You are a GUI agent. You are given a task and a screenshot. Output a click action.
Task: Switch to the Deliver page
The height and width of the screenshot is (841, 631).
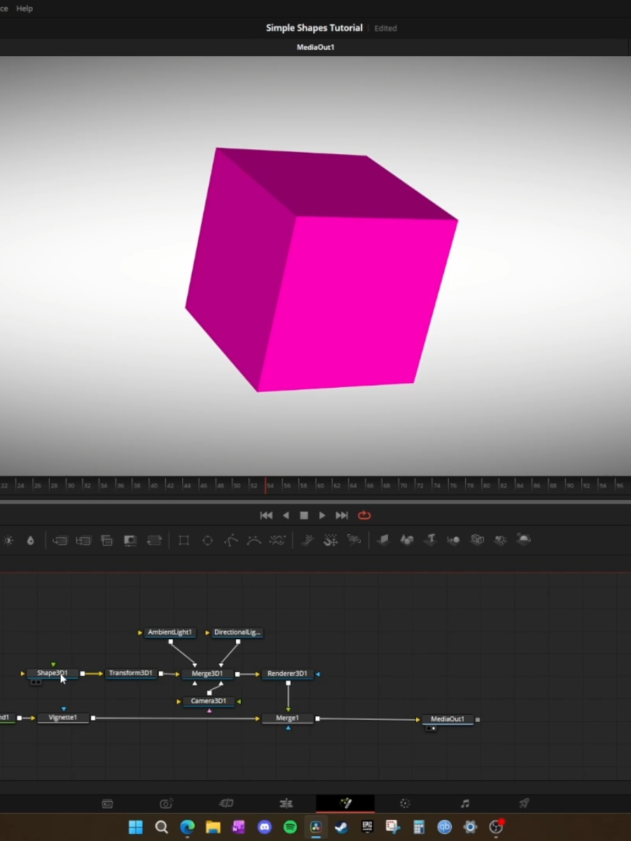coord(524,804)
